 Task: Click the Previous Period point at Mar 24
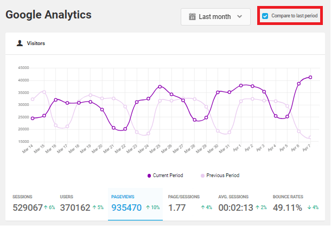(148, 134)
